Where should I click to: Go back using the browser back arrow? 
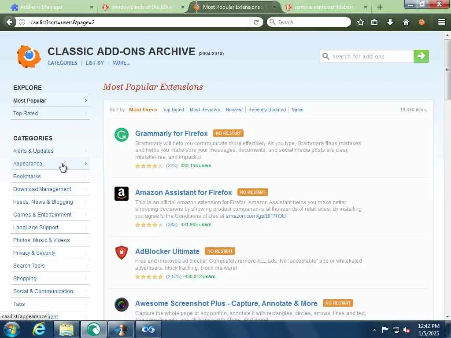click(x=9, y=22)
